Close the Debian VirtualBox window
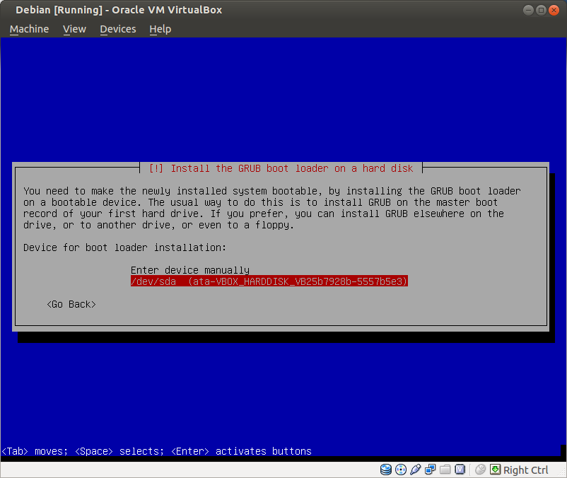 (x=554, y=11)
